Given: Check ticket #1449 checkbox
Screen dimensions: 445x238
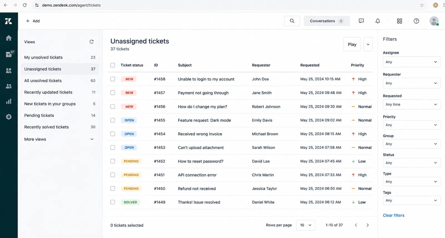Looking at the screenshot, I should (x=113, y=202).
